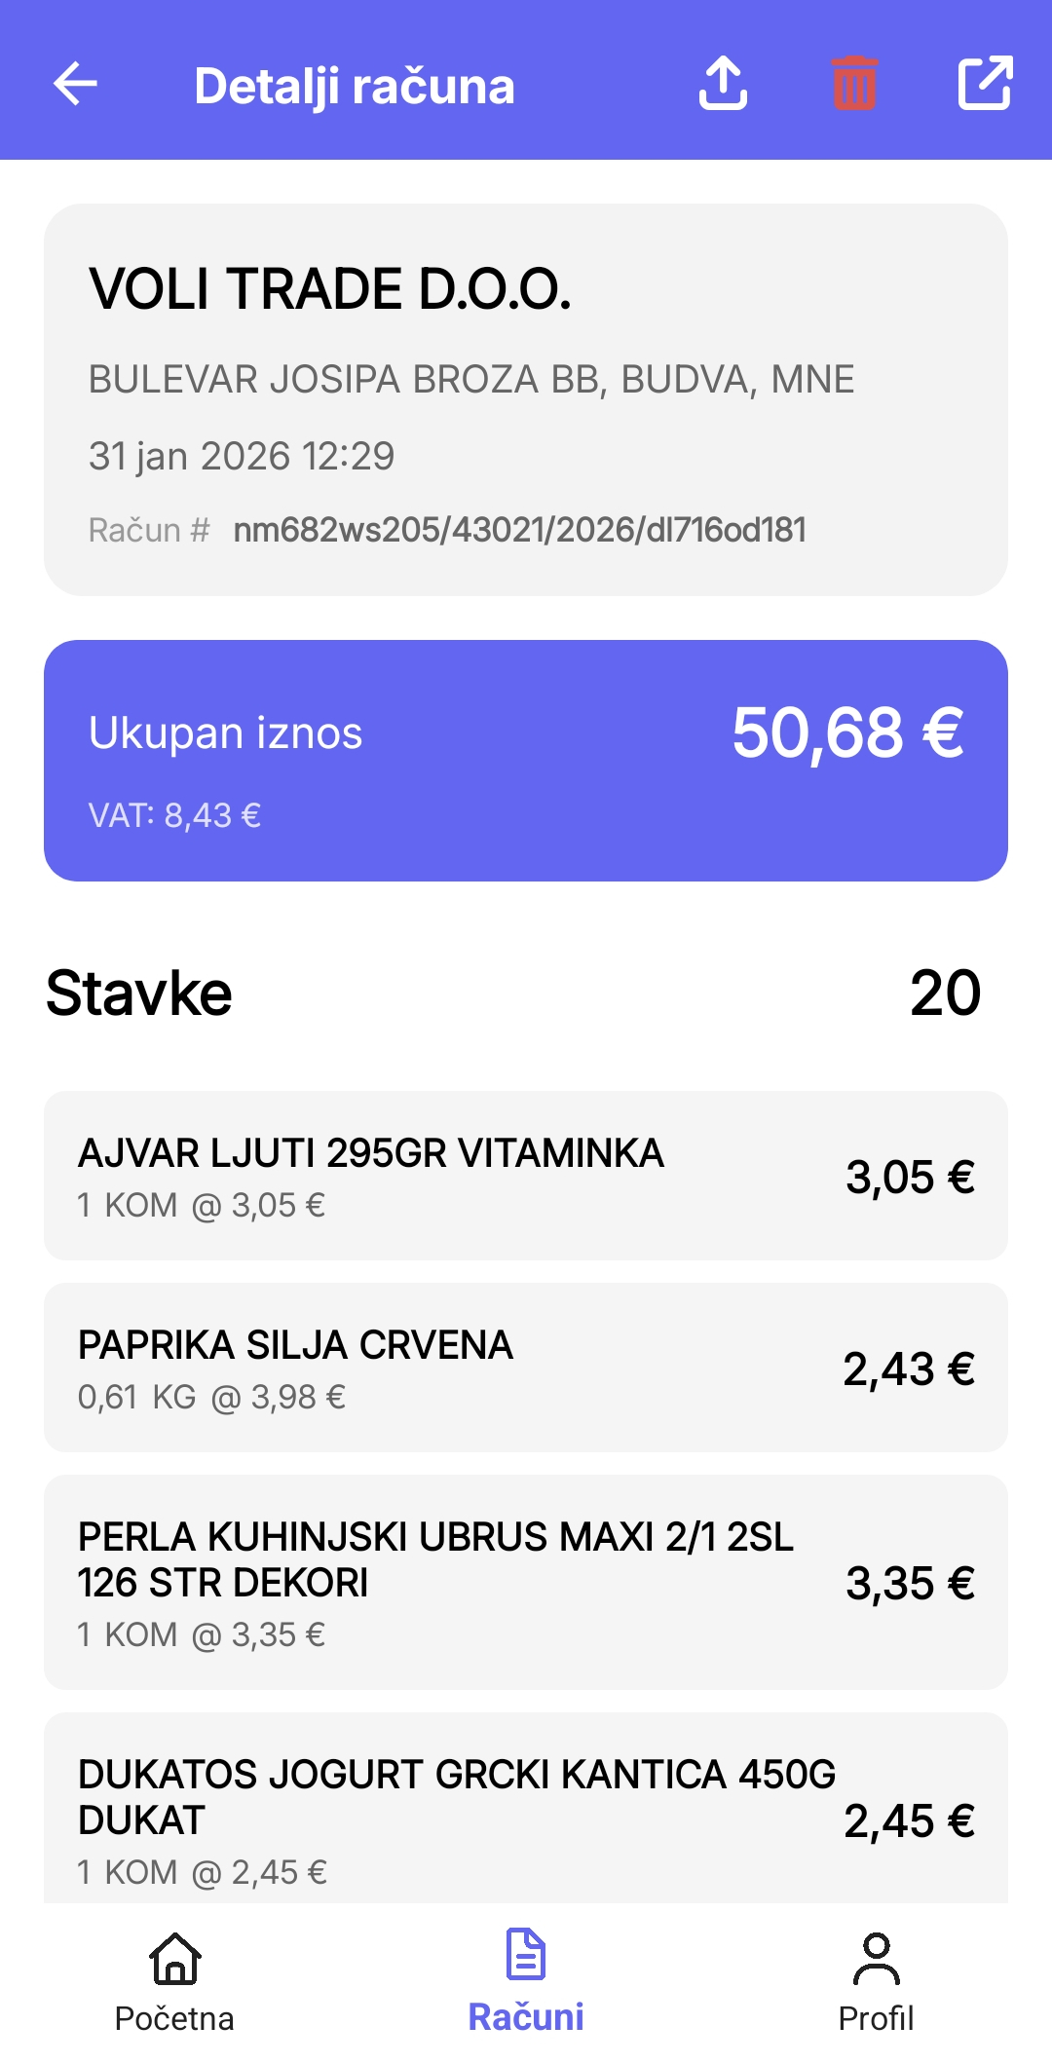
Task: Tap the store address BULEVAR JOSIPA BROZA
Action: point(471,379)
